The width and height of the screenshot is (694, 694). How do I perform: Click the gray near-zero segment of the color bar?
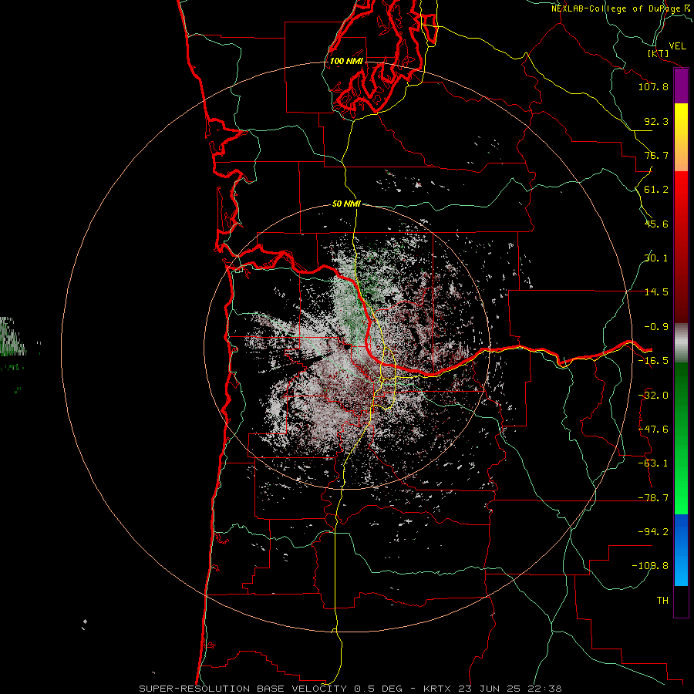681,343
